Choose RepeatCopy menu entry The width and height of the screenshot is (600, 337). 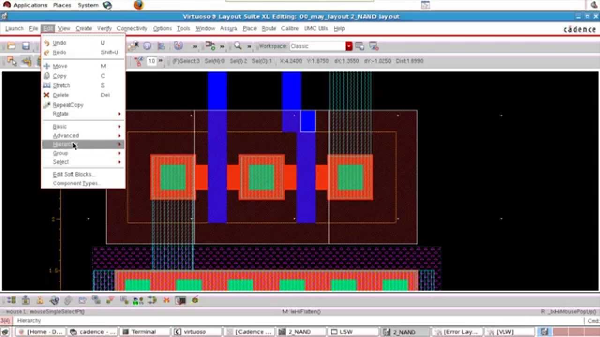click(83, 105)
